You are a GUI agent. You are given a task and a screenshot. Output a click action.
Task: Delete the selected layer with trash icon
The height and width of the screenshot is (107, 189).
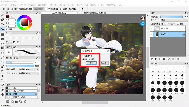(178, 59)
